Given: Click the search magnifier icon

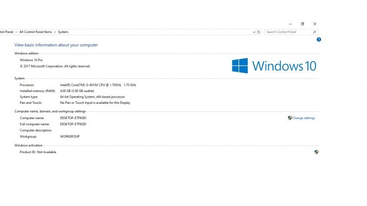Looking at the screenshot, I should (314, 32).
